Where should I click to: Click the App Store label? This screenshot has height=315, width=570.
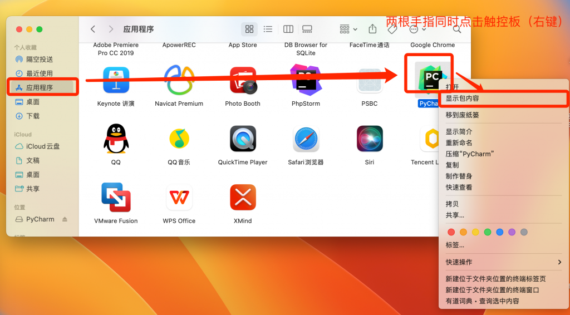point(243,45)
